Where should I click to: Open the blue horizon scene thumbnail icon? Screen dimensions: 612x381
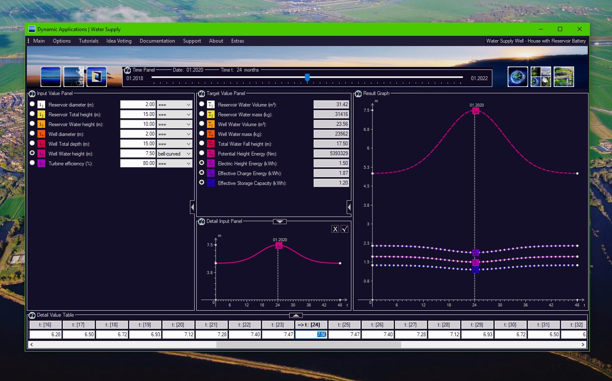click(x=51, y=77)
